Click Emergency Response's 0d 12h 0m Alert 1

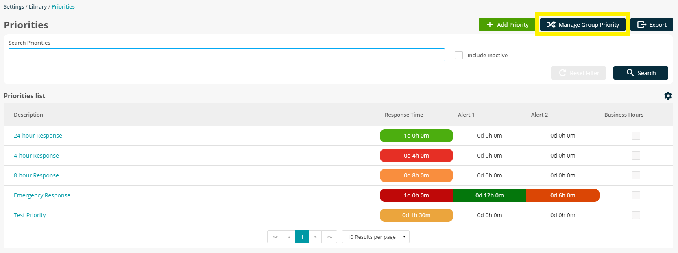click(x=490, y=195)
